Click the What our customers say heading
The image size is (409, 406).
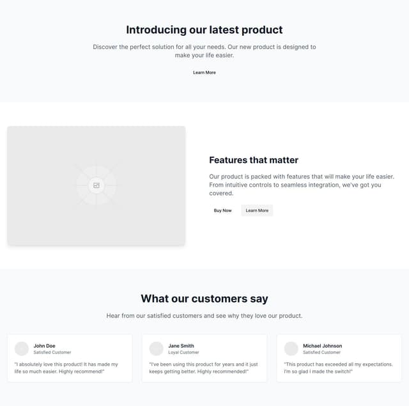click(x=204, y=299)
